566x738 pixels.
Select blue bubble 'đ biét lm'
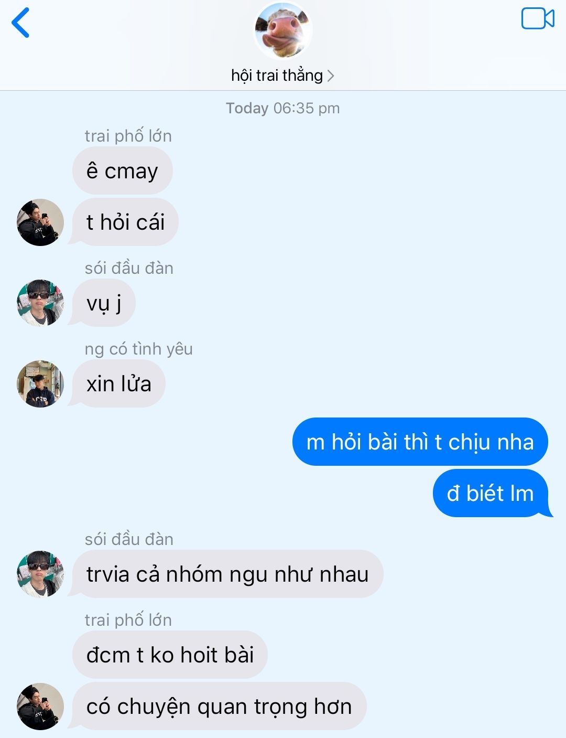tap(492, 493)
